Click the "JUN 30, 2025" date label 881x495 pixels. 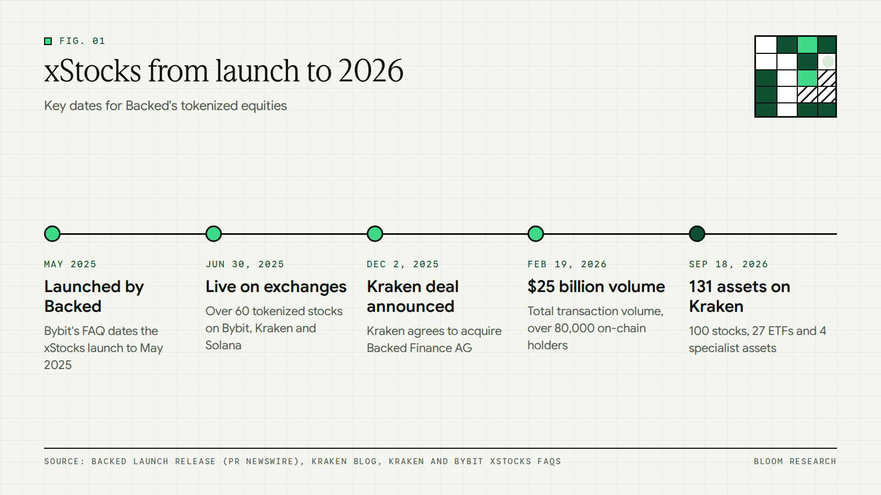coord(244,265)
